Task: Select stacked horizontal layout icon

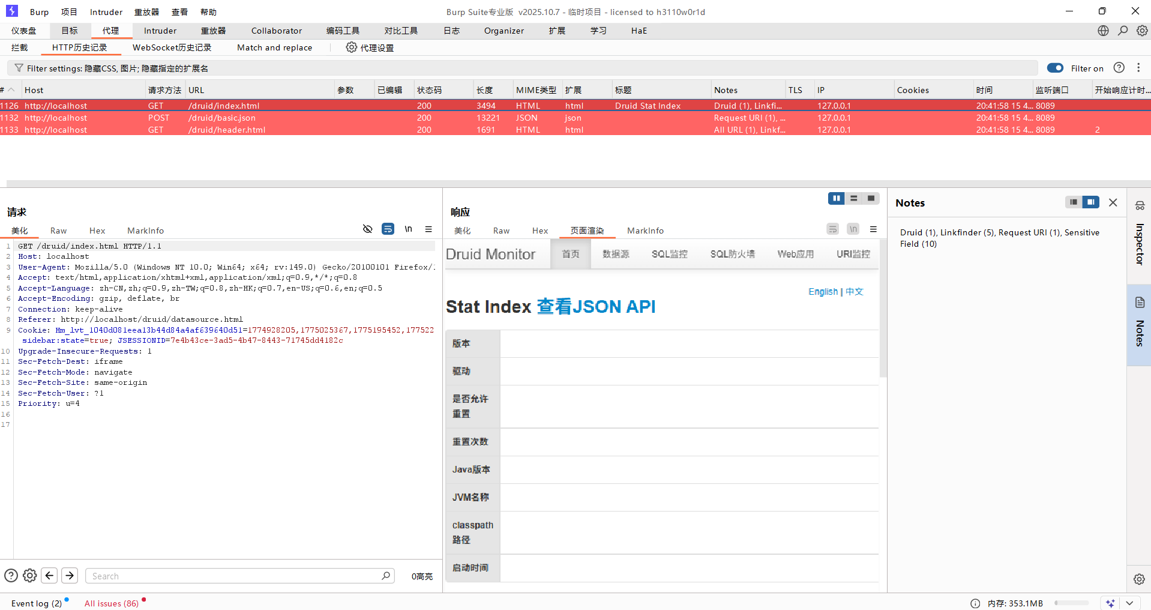Action: pyautogui.click(x=853, y=198)
